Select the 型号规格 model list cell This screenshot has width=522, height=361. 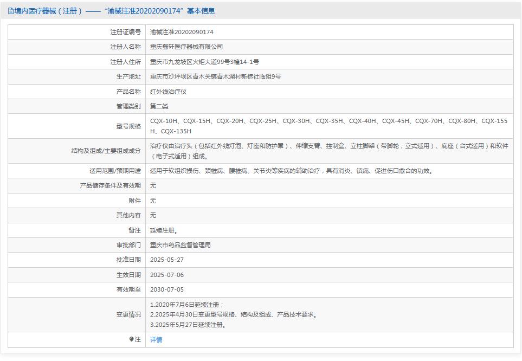tap(325, 125)
